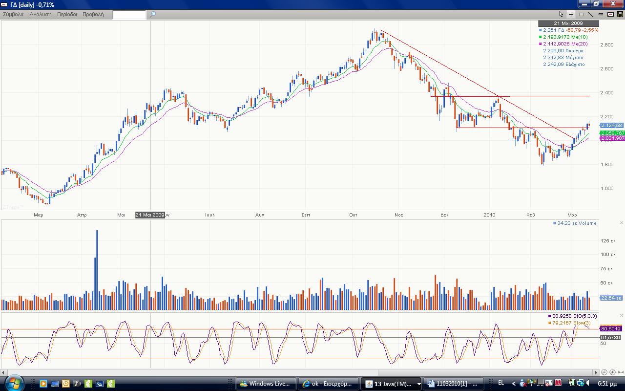This screenshot has height=391, width=625.
Task: Expand hidden system tray icons
Action: tap(514, 384)
